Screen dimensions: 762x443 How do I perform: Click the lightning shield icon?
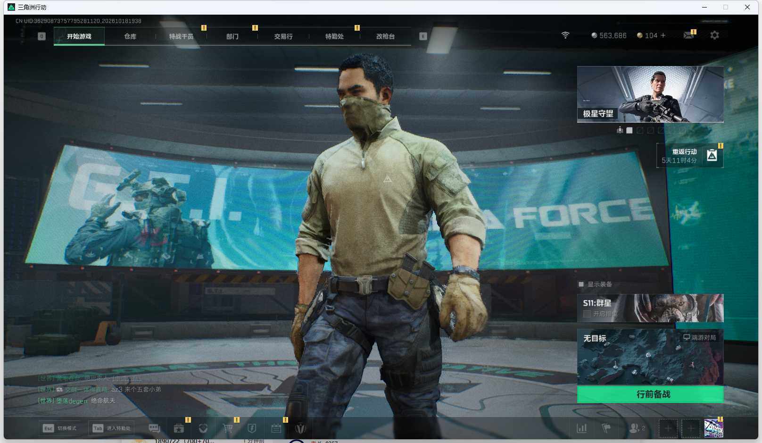[252, 428]
